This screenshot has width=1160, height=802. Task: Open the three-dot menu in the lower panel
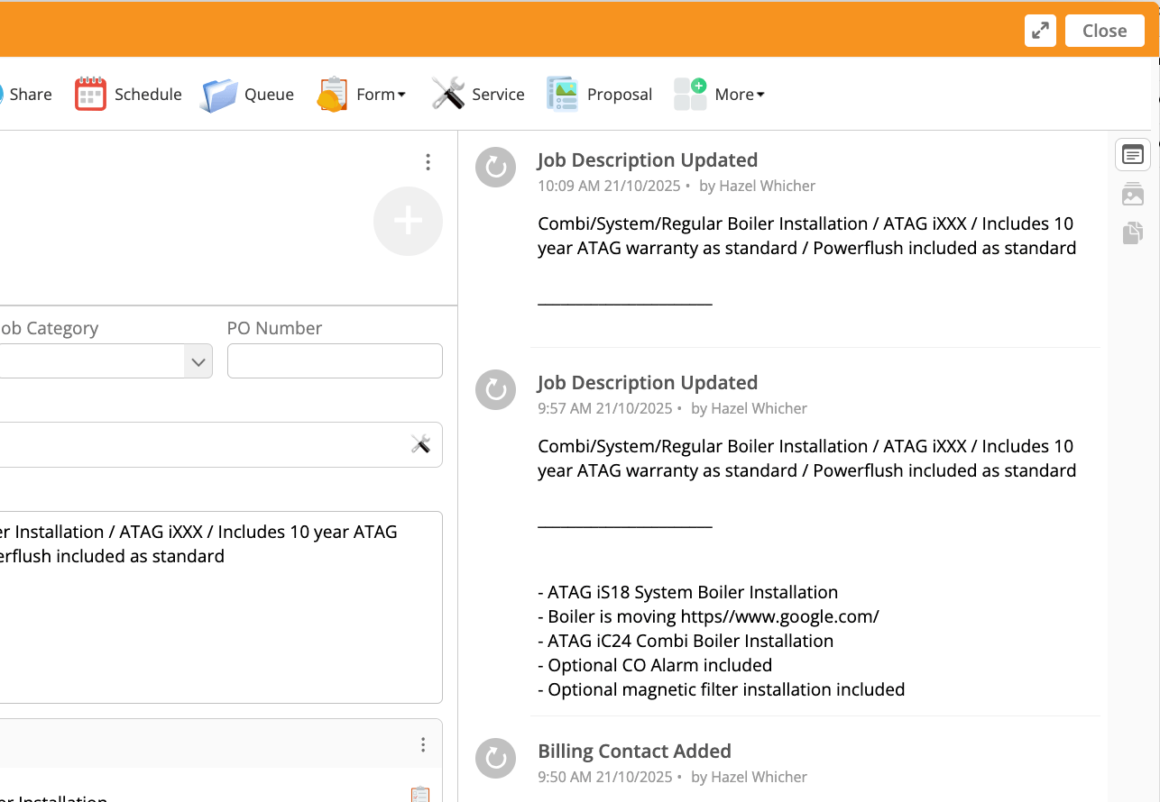click(x=423, y=745)
